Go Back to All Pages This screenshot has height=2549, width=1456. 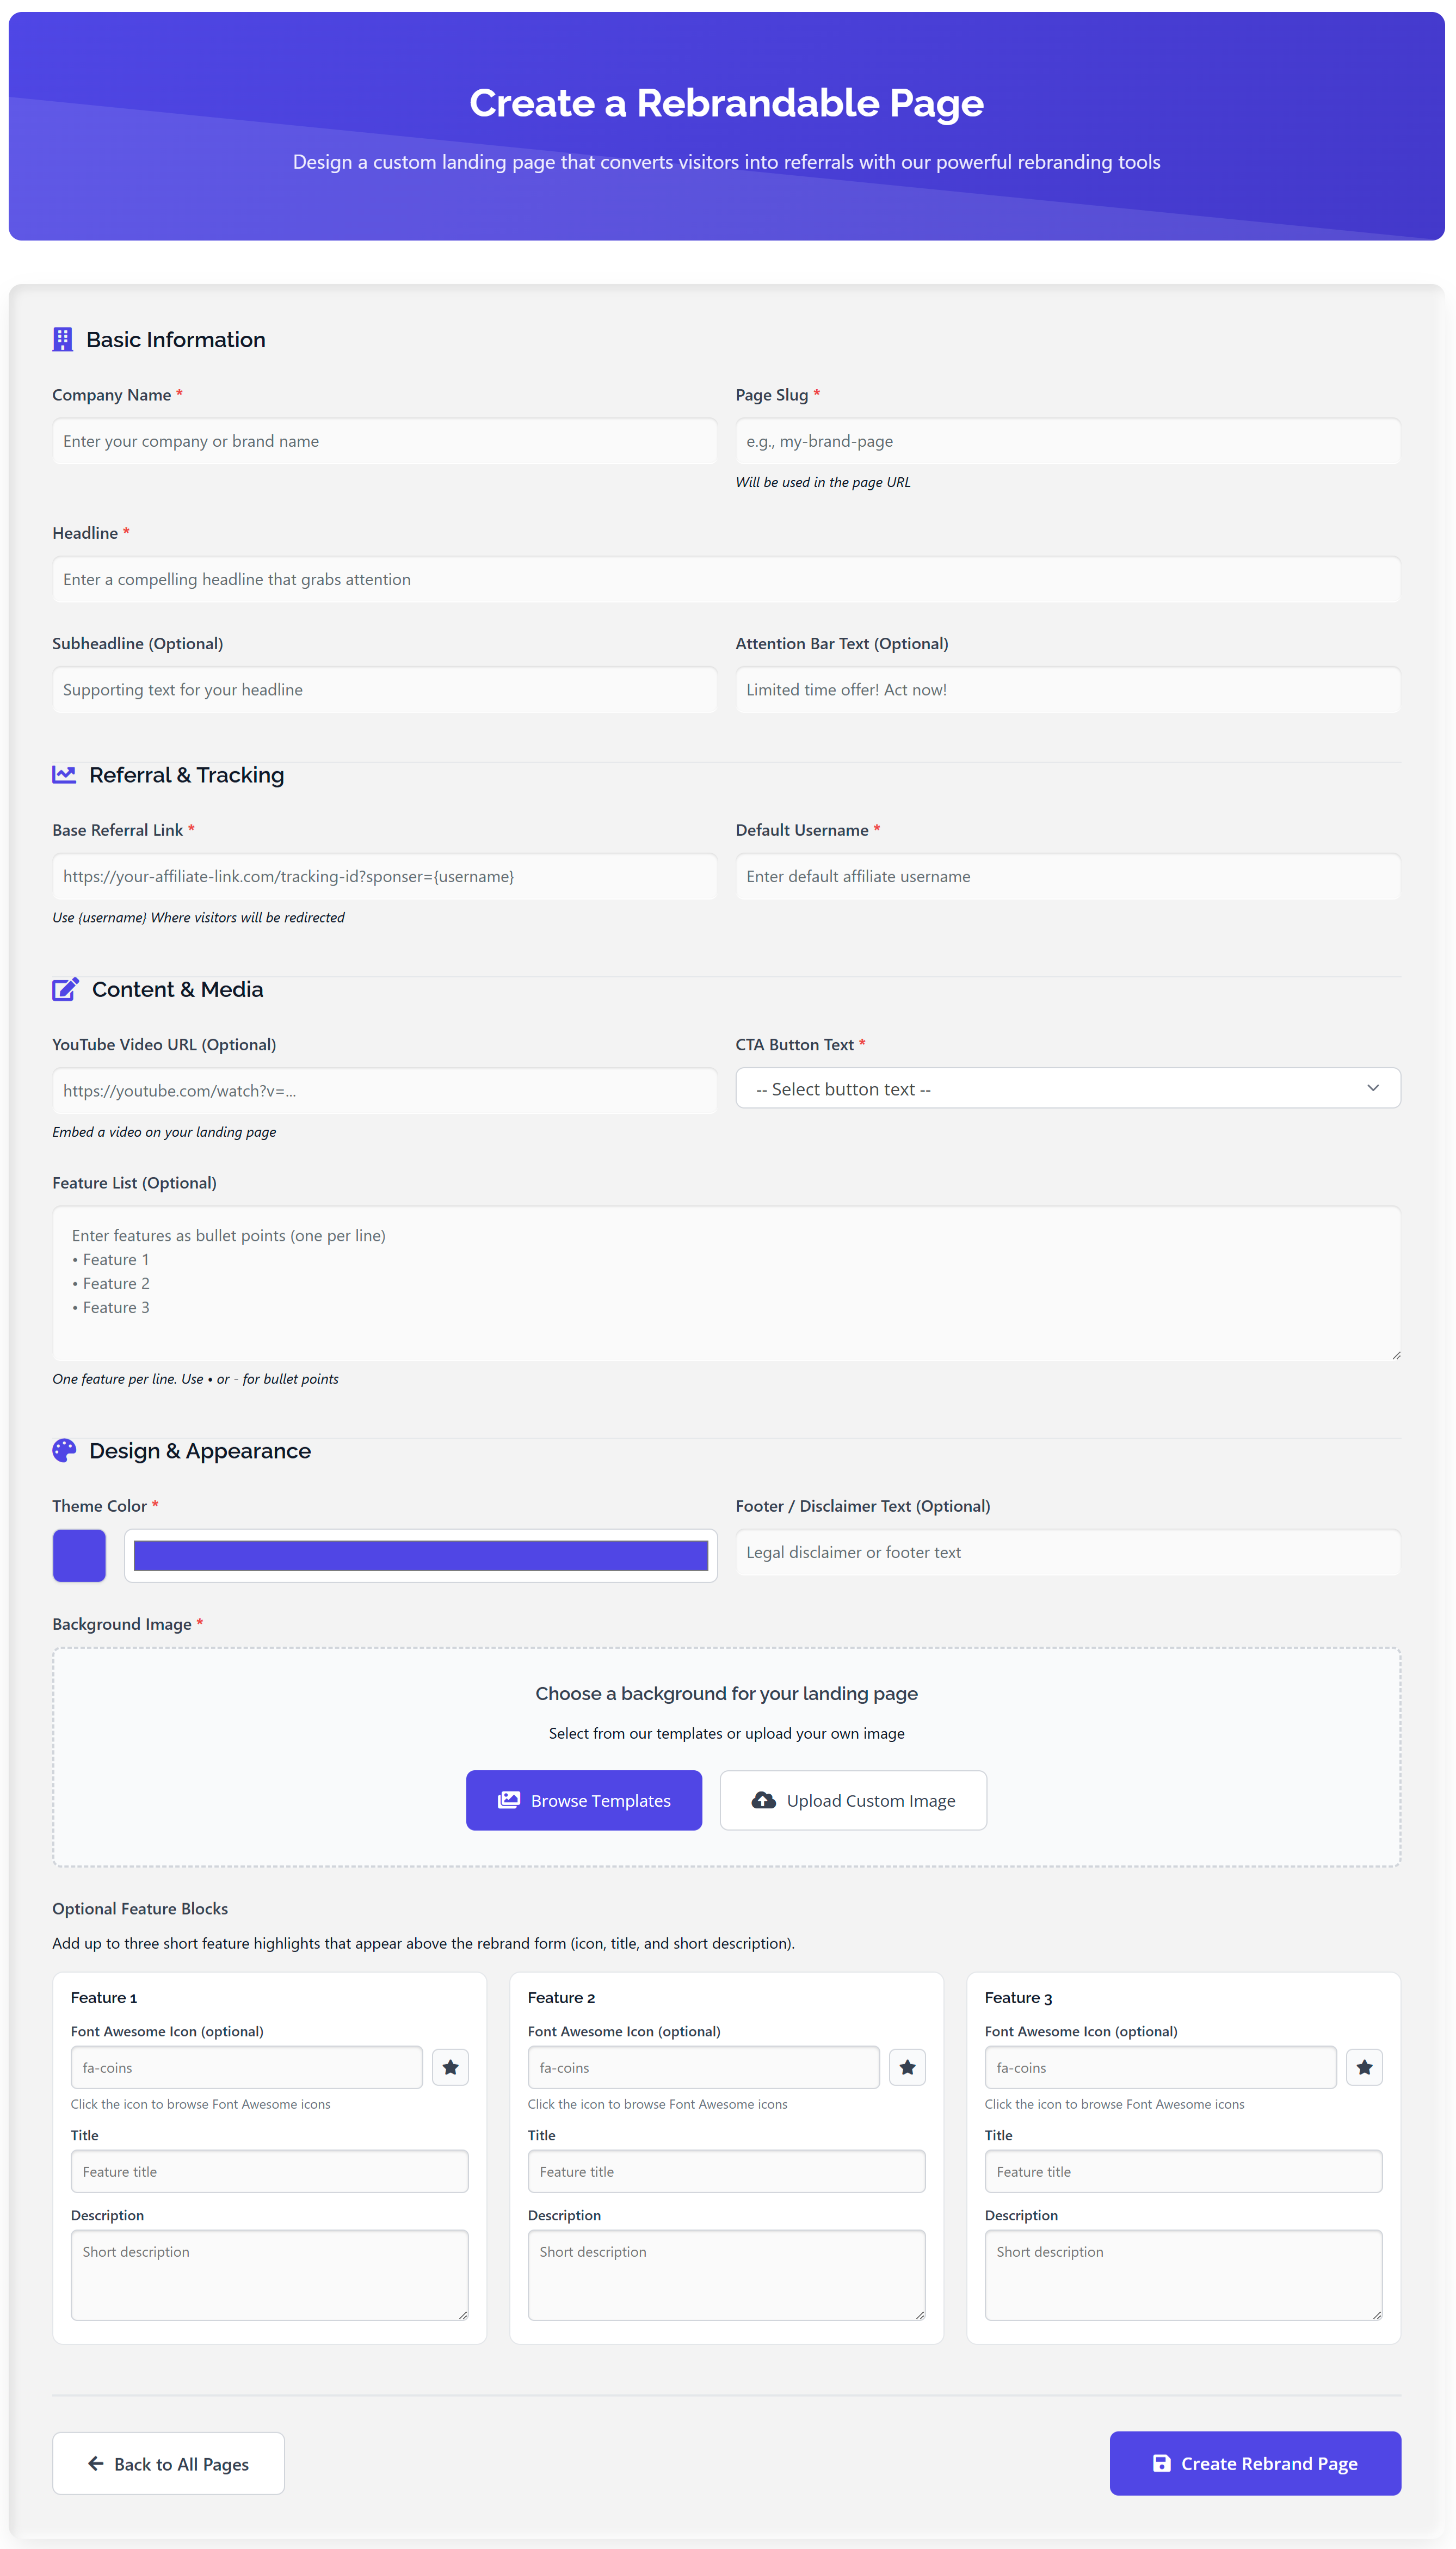(168, 2463)
